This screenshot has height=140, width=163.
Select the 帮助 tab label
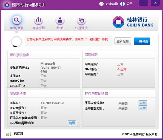pyautogui.click(x=60, y=28)
